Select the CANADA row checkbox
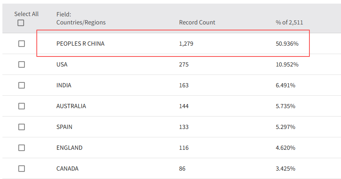 tap(22, 169)
